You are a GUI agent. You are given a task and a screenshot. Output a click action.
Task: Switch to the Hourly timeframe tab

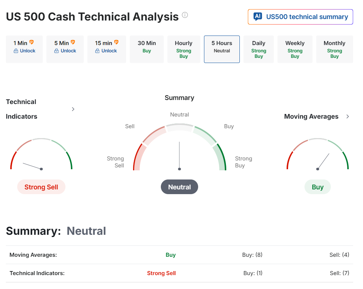click(184, 49)
